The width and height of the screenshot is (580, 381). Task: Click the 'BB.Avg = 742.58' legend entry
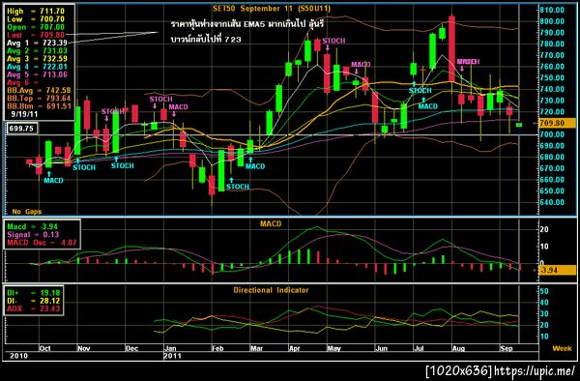[x=39, y=90]
